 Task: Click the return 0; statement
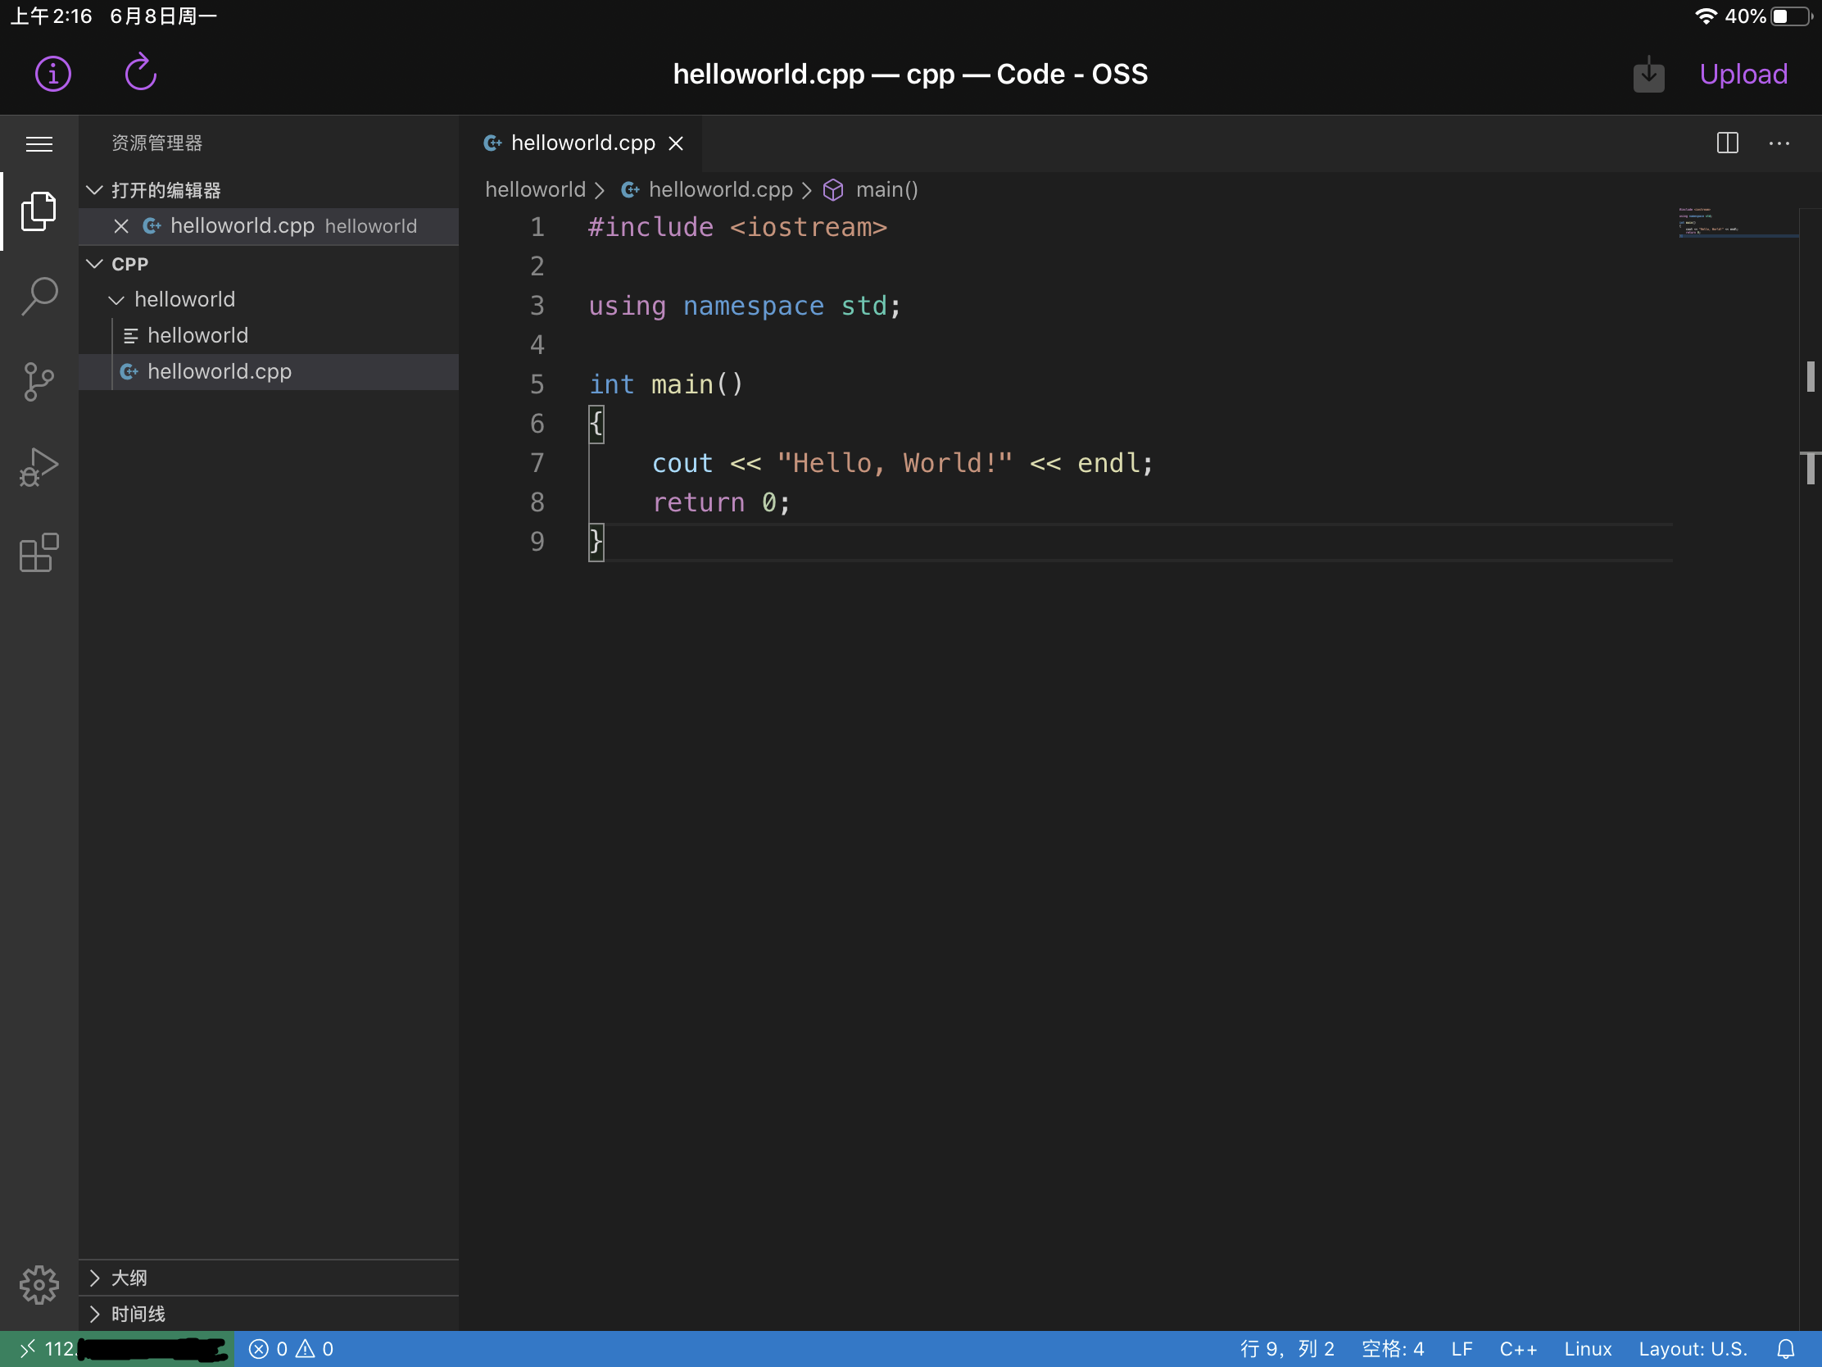721,502
